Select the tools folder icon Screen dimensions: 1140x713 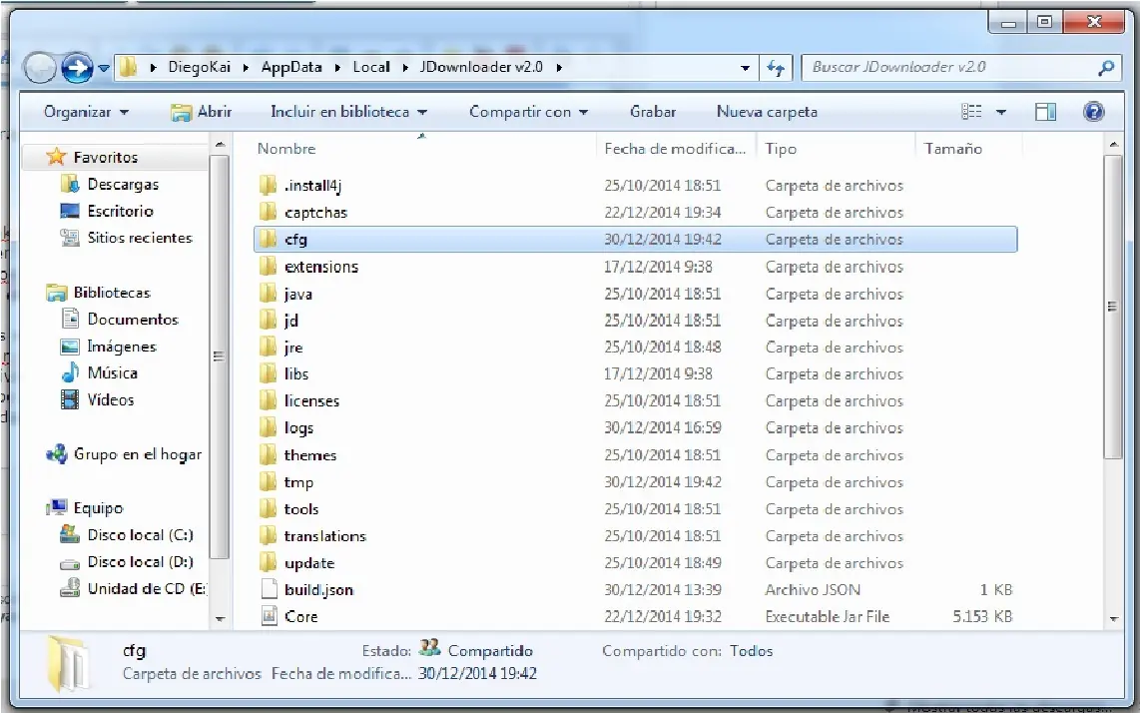pyautogui.click(x=269, y=509)
